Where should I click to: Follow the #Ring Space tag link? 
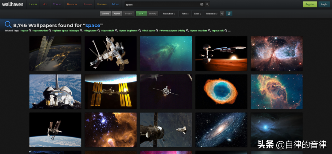pos(90,30)
